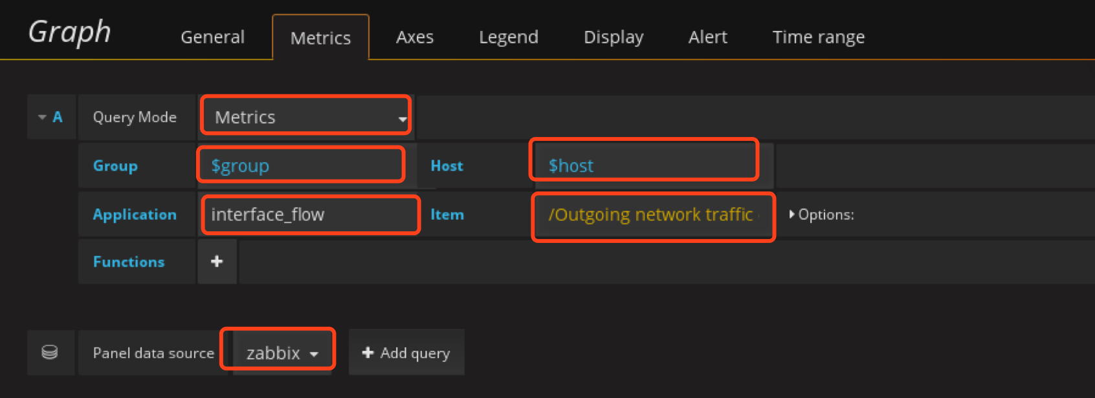Switch to the Alert tab
Image resolution: width=1095 pixels, height=398 pixels.
click(707, 37)
